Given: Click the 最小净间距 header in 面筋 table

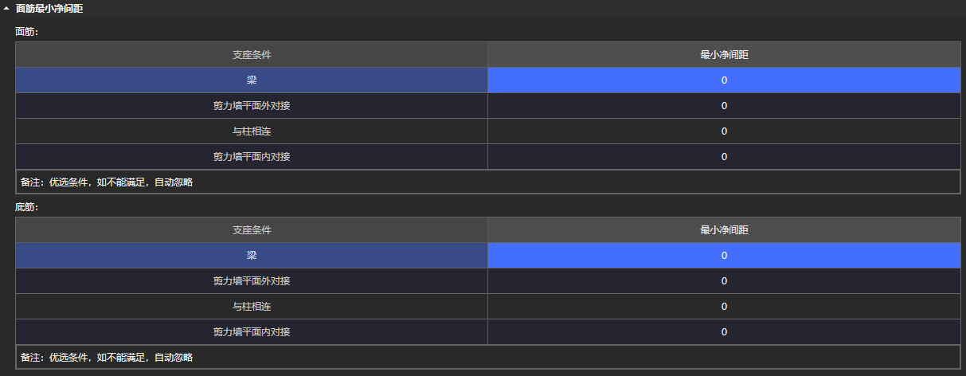Looking at the screenshot, I should pos(724,55).
